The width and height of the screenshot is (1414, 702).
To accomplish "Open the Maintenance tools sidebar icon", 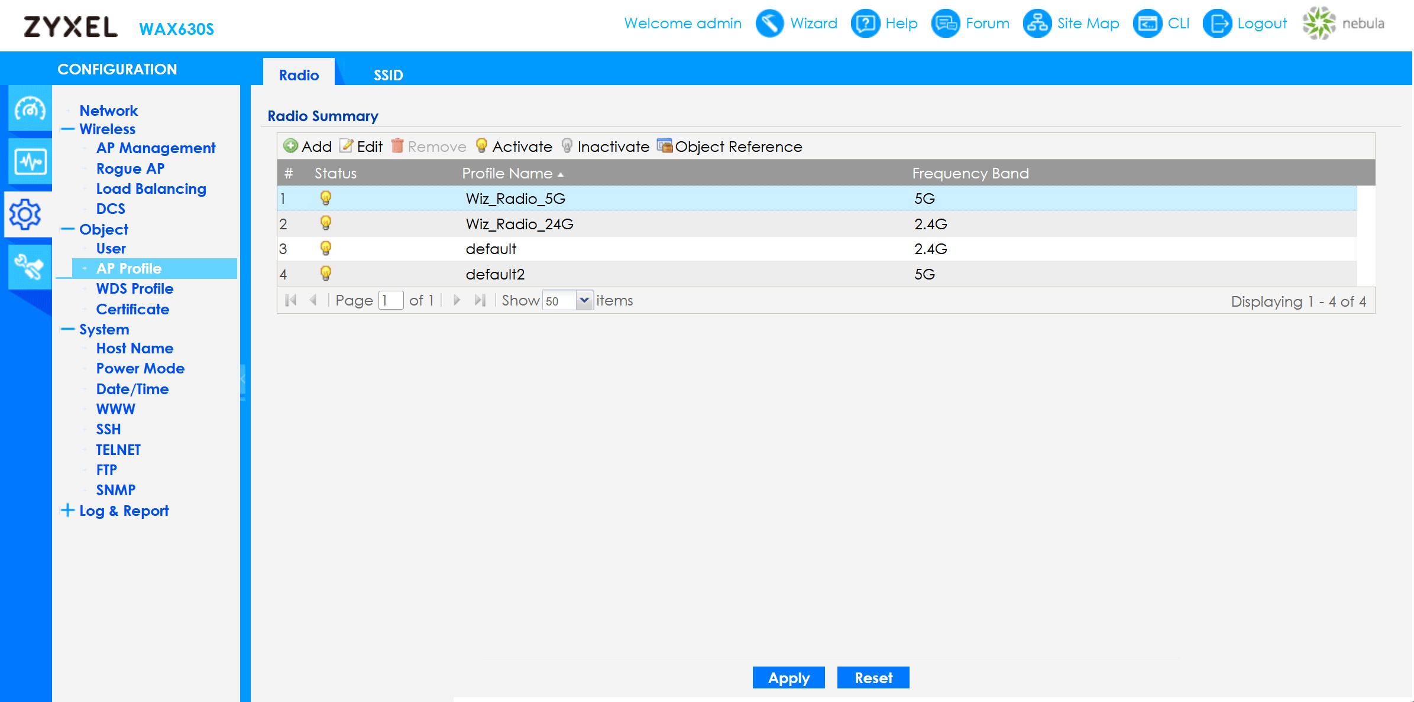I will point(30,267).
